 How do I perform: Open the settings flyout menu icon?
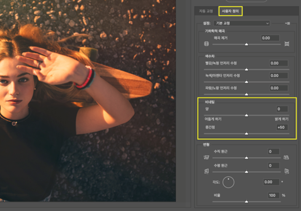[288, 23]
